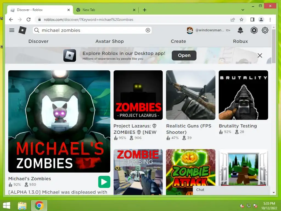Open the Windows Start button
Viewport: 281px width, 211px height.
7,206
